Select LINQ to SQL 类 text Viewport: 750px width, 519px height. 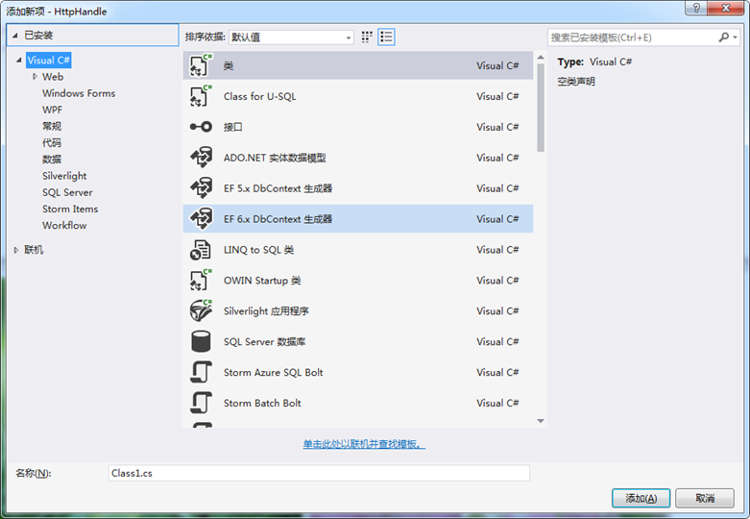258,250
